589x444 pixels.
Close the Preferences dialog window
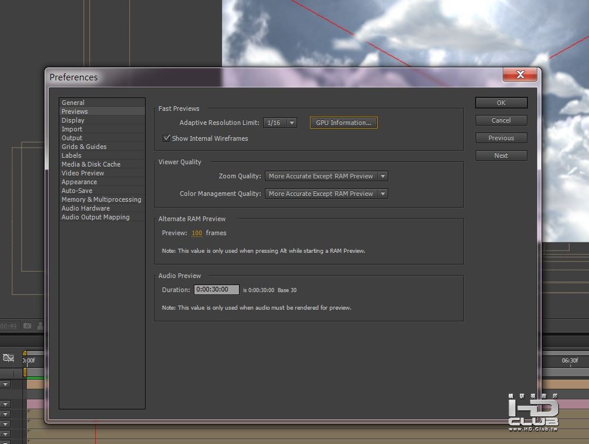tap(520, 74)
